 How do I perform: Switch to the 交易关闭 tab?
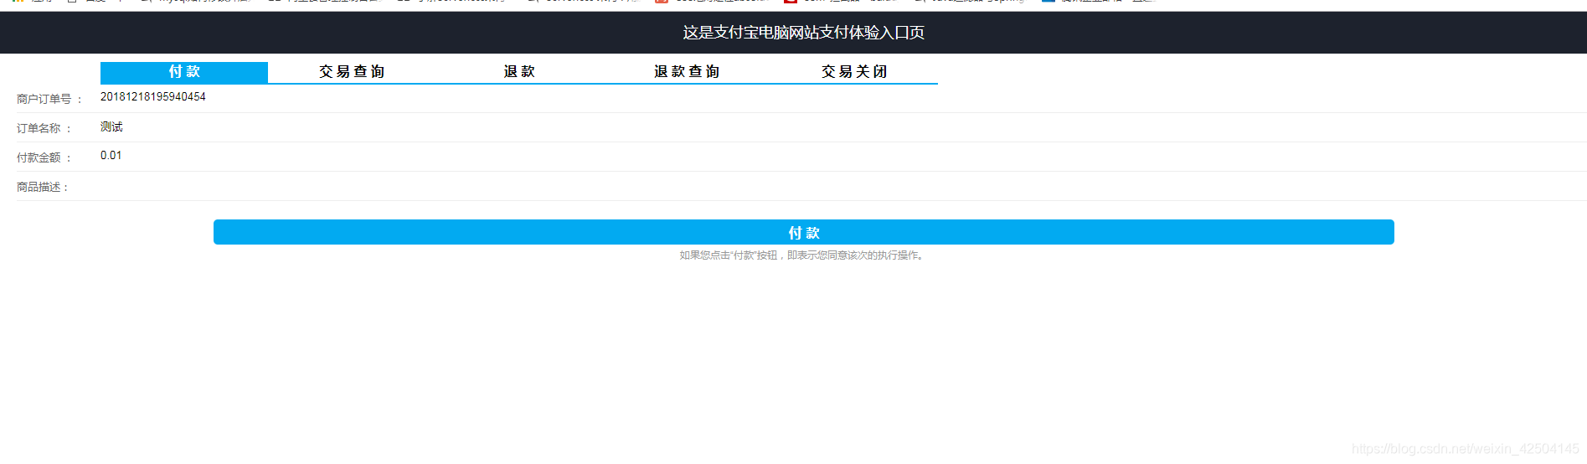tap(854, 72)
